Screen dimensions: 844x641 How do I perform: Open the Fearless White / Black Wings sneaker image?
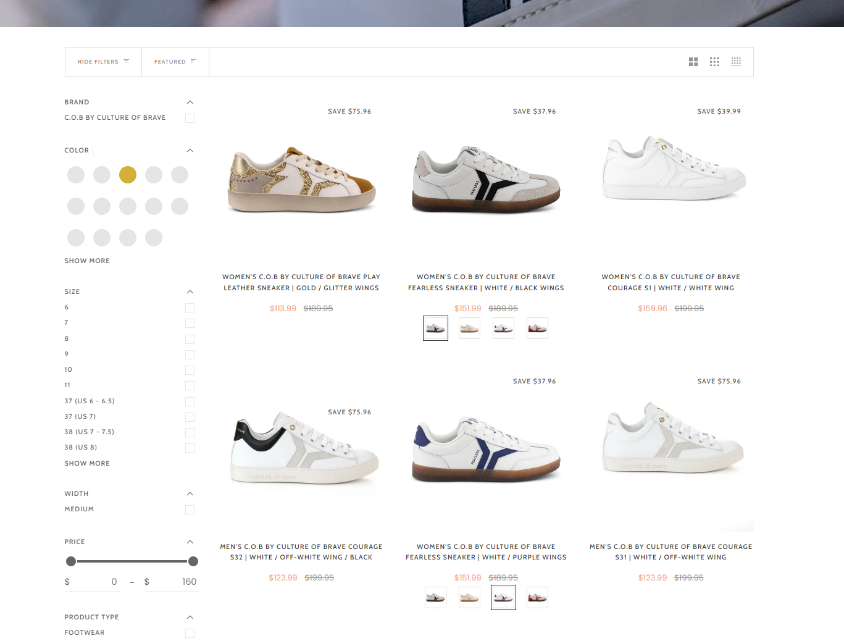(486, 180)
